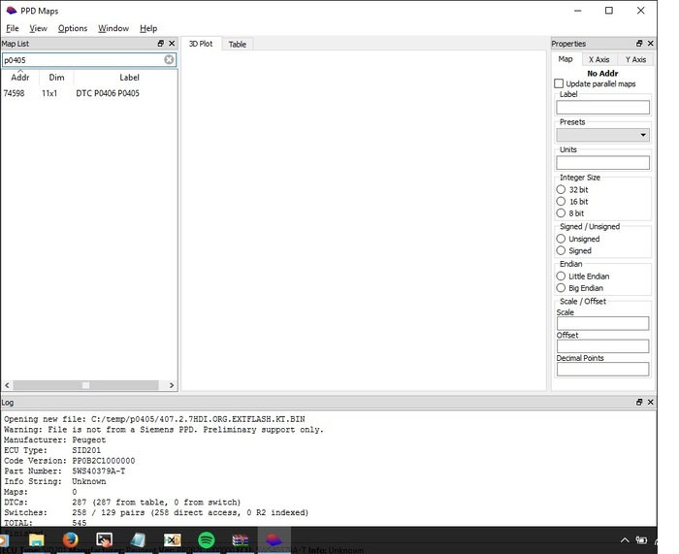Click the Scale input field
Screen dimensions: 679x554
pos(602,324)
